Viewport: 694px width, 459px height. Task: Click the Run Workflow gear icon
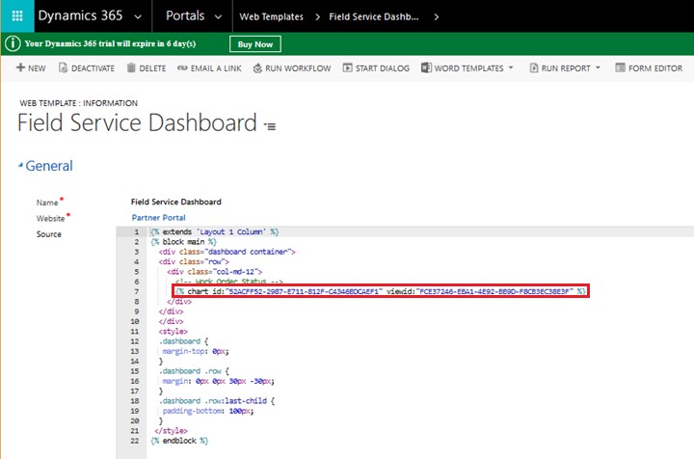click(257, 68)
